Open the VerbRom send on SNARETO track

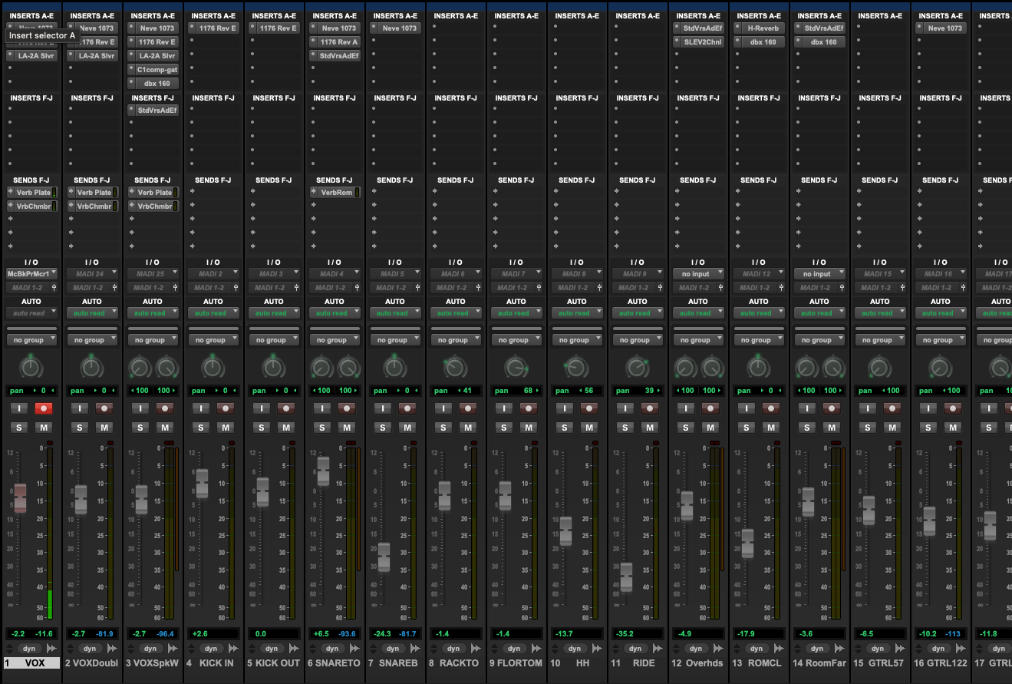[x=336, y=193]
